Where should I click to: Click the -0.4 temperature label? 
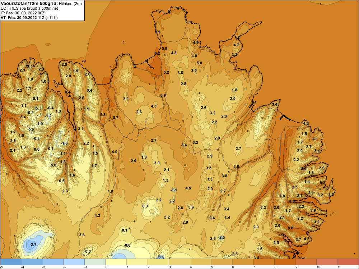tap(50, 108)
